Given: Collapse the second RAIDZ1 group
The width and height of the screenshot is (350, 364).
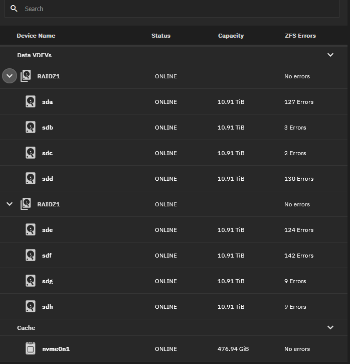Looking at the screenshot, I should 10,204.
